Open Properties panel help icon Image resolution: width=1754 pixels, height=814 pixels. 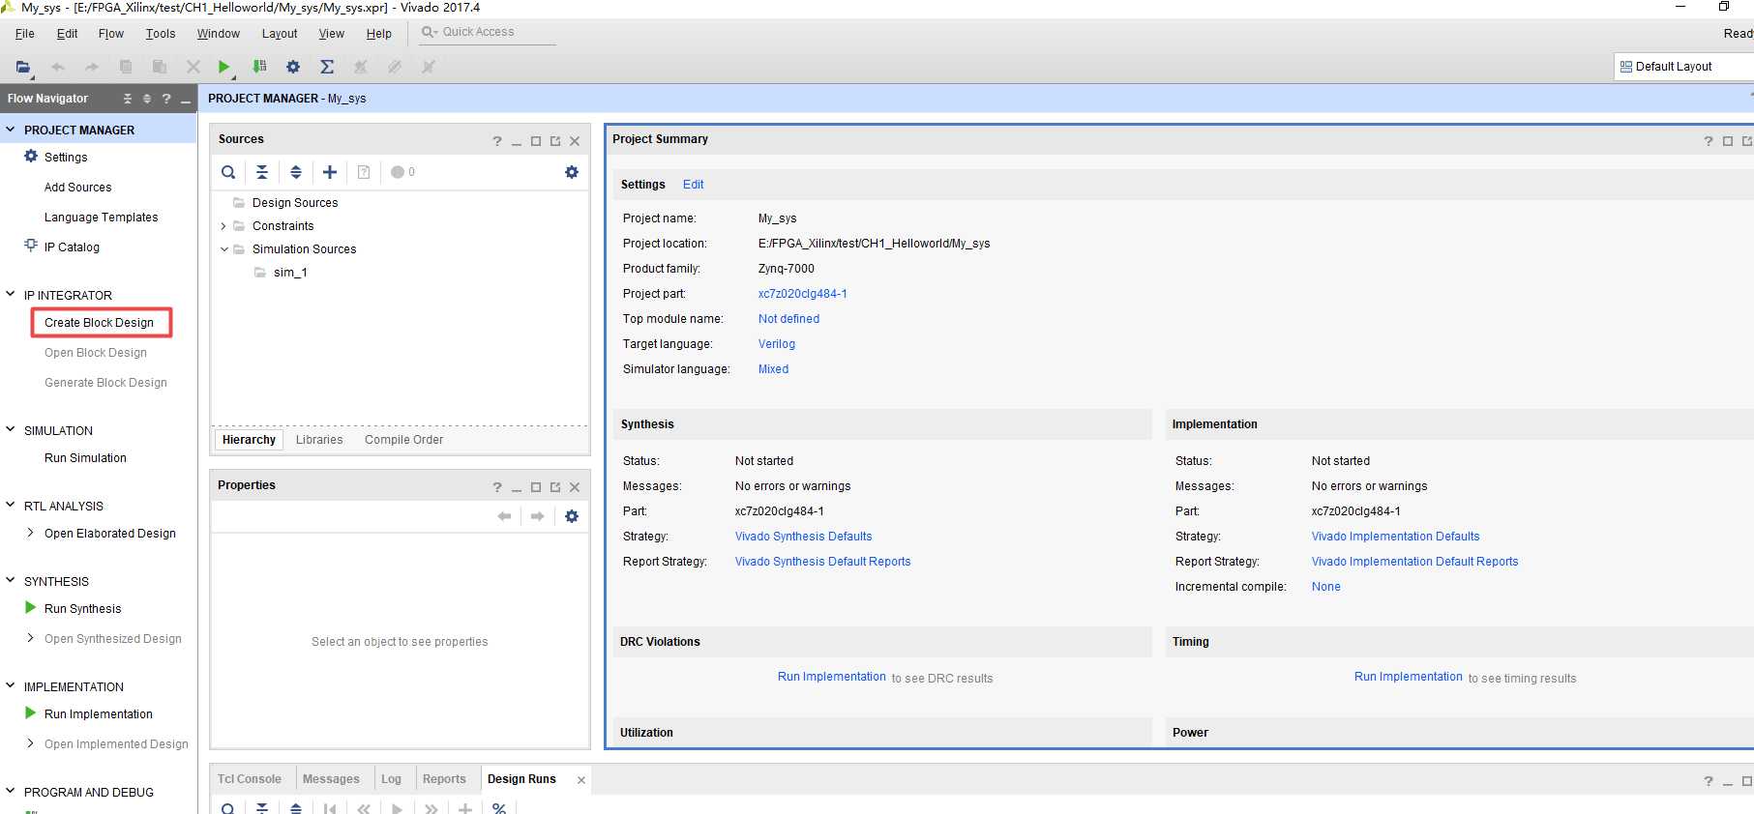pyautogui.click(x=497, y=487)
